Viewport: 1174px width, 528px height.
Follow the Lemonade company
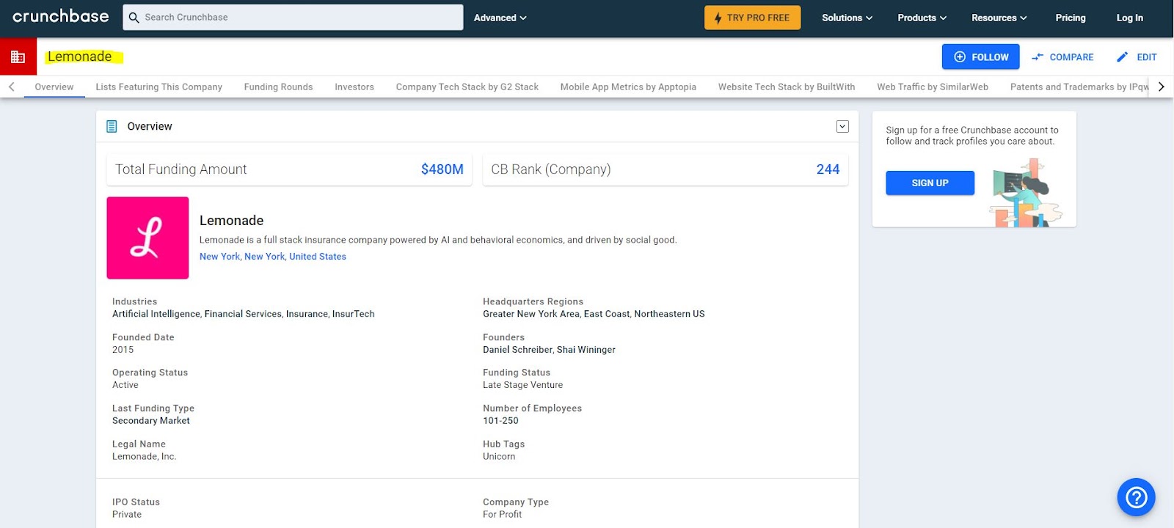[981, 56]
